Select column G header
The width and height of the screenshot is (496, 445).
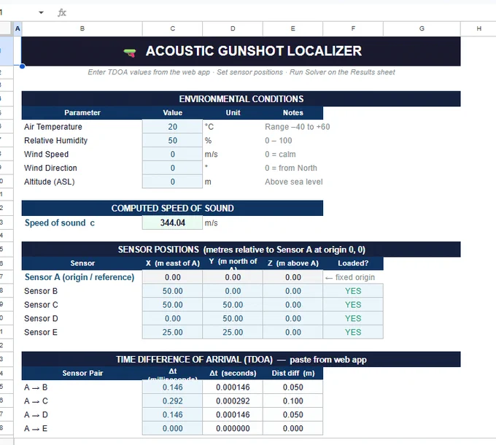(422, 28)
